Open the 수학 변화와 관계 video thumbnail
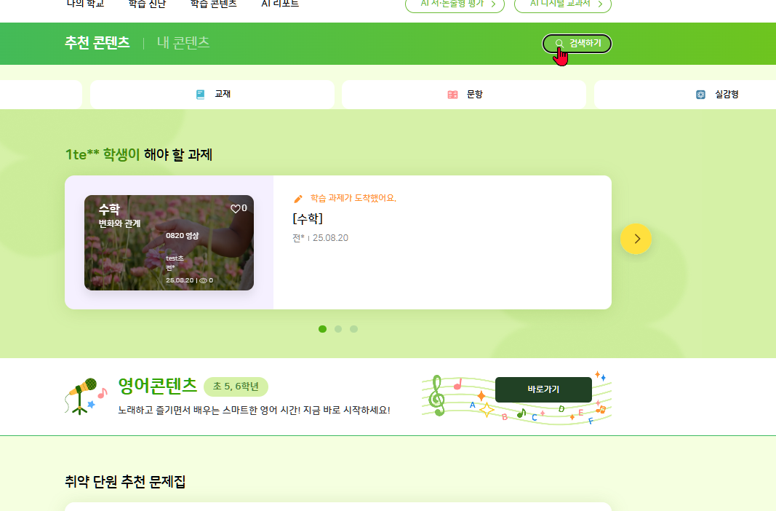 coord(169,242)
